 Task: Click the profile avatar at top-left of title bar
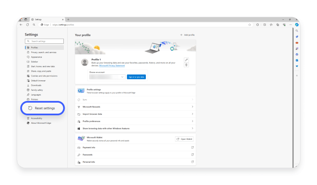coord(20,19)
